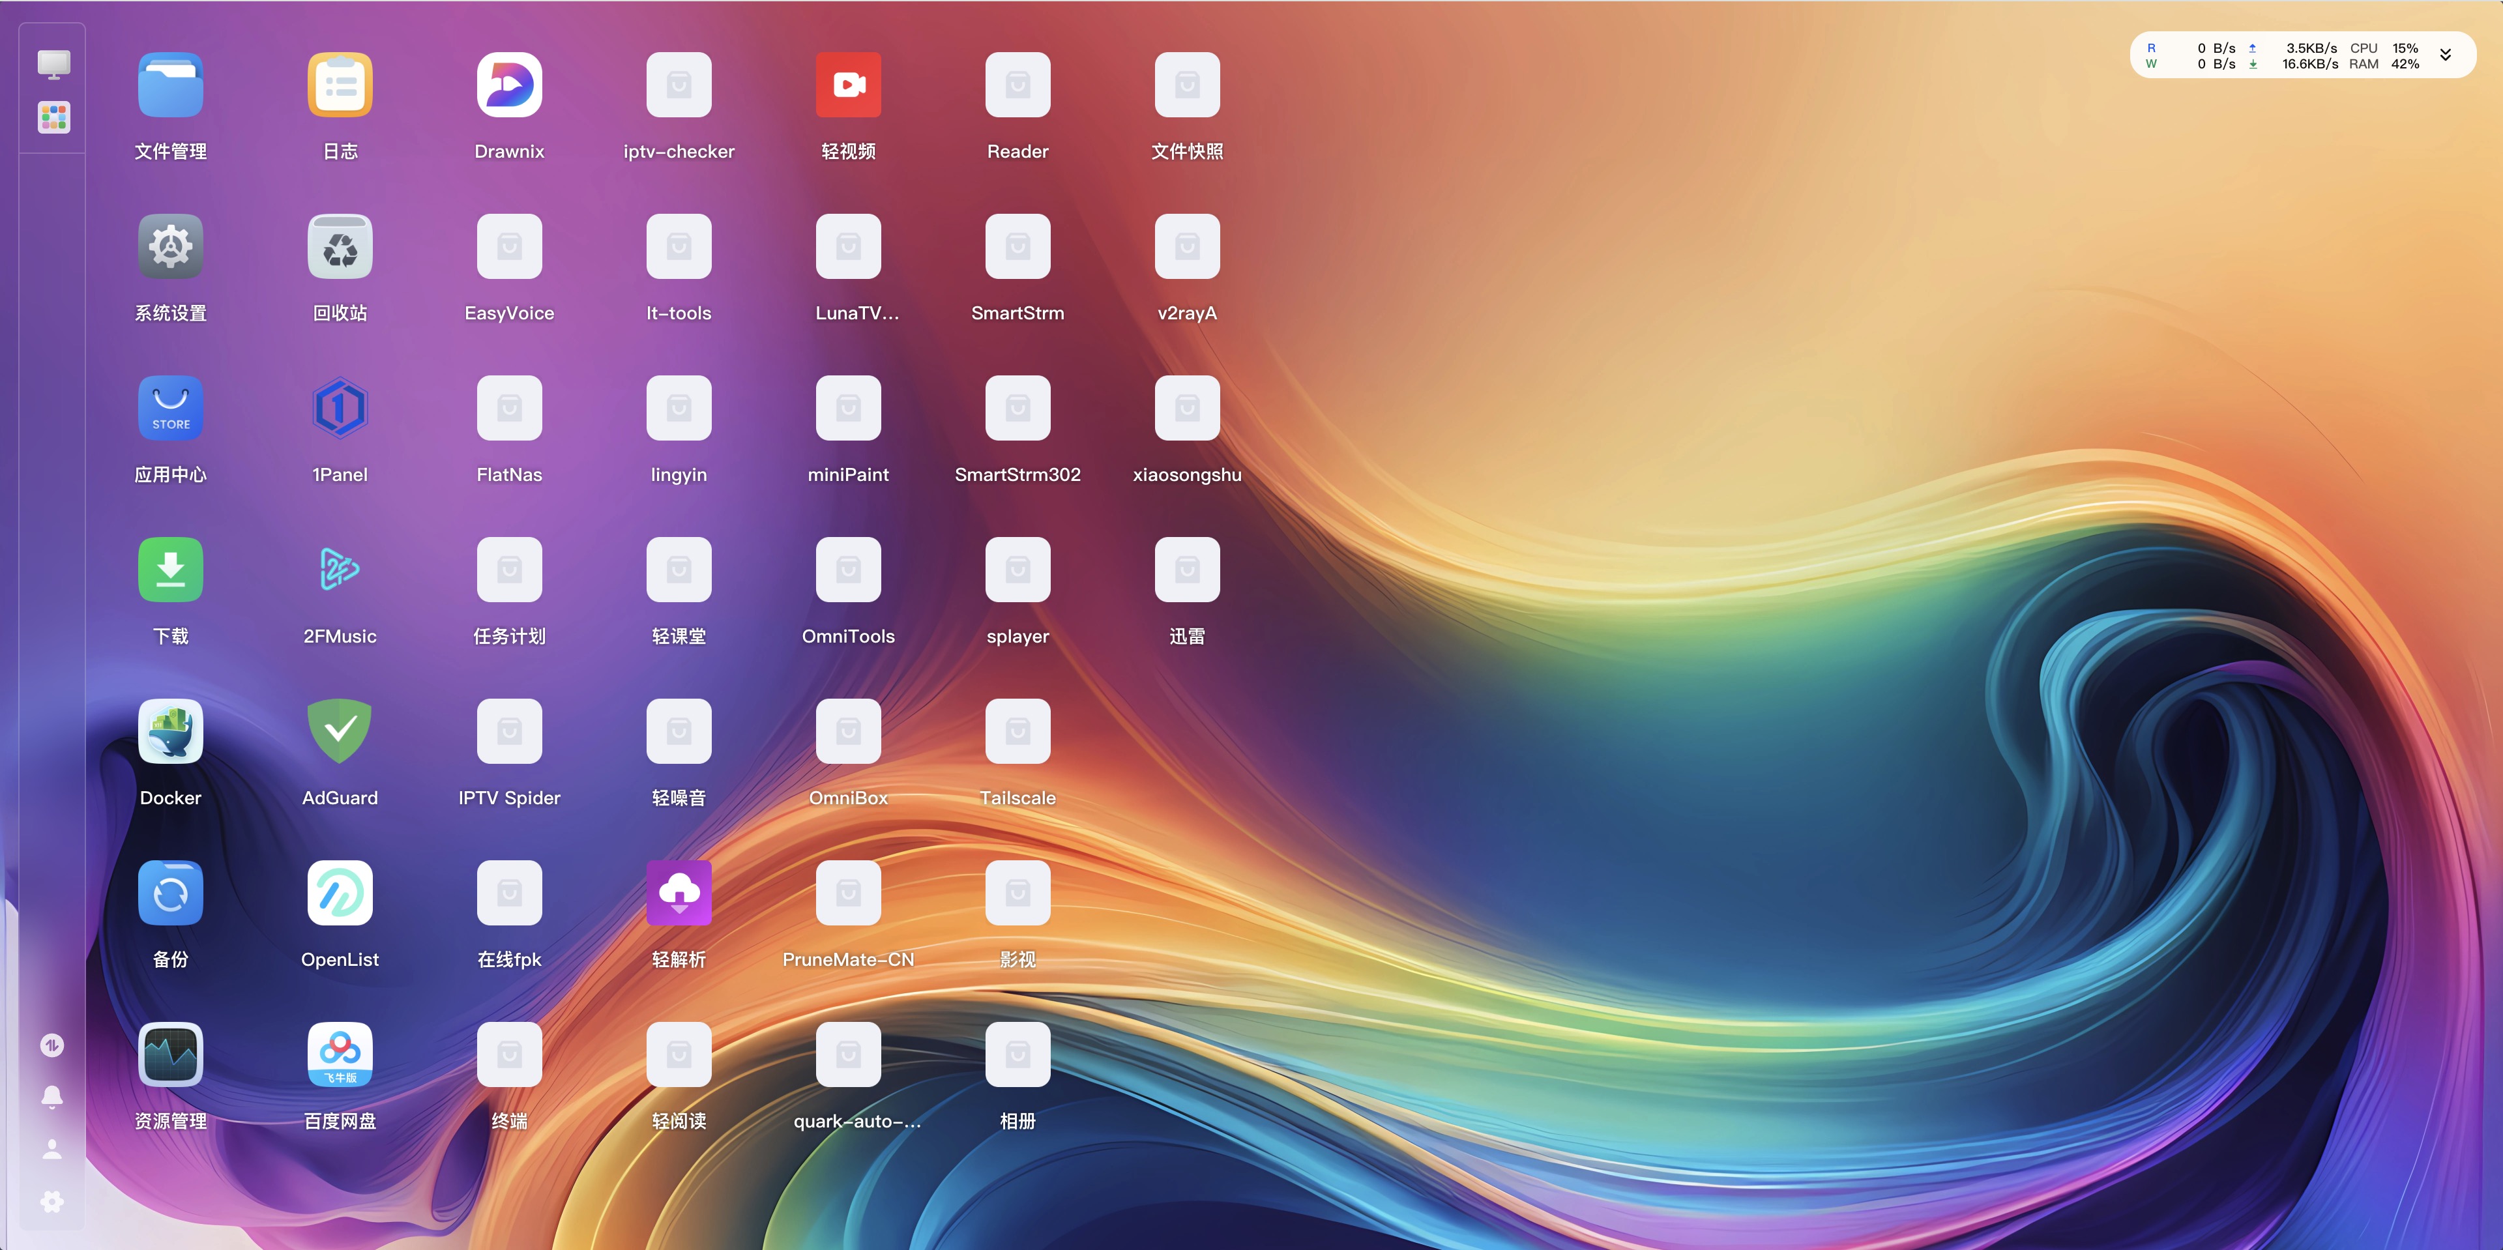
Task: Open the sidebar app grid launcher
Action: (53, 117)
